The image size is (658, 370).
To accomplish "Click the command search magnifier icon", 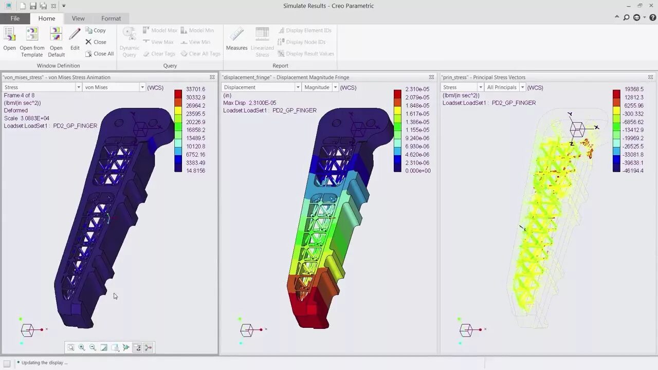I will 626,17.
